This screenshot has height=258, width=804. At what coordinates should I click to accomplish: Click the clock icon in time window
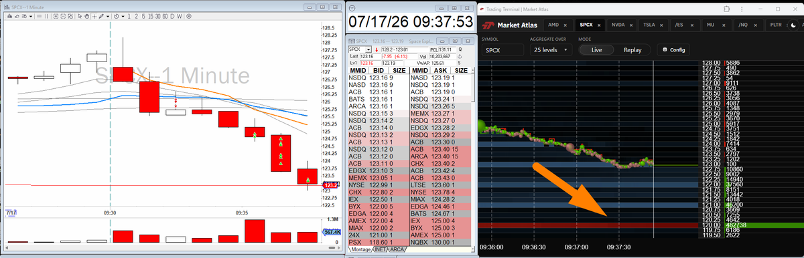click(352, 7)
